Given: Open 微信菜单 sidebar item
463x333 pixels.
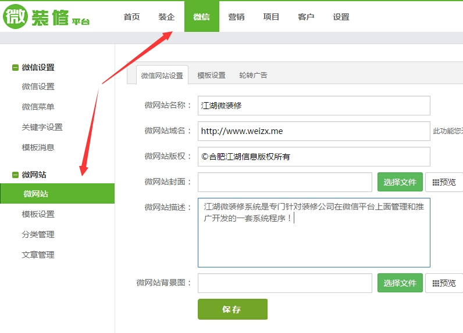Looking at the screenshot, I should point(38,107).
